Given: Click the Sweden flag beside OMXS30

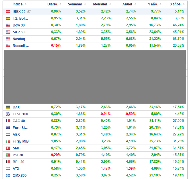Looking at the screenshot, I should click(8, 176).
